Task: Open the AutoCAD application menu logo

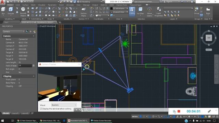Action: point(3,2)
